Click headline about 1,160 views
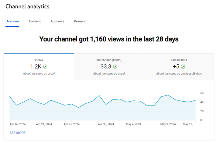This screenshot has width=217, height=143. click(109, 39)
